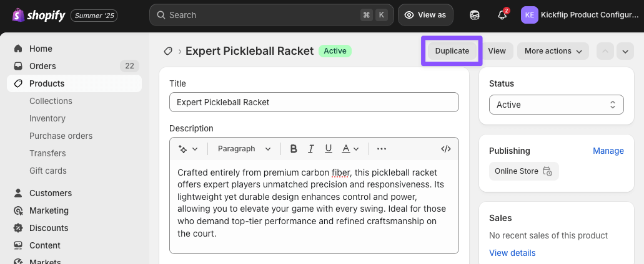
Task: Expand the Paragraph style dropdown
Action: [x=244, y=149]
